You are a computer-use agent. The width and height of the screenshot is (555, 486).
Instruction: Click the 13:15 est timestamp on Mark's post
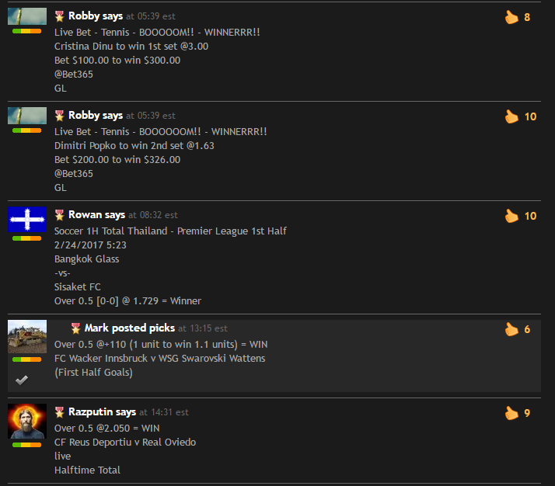tap(208, 328)
